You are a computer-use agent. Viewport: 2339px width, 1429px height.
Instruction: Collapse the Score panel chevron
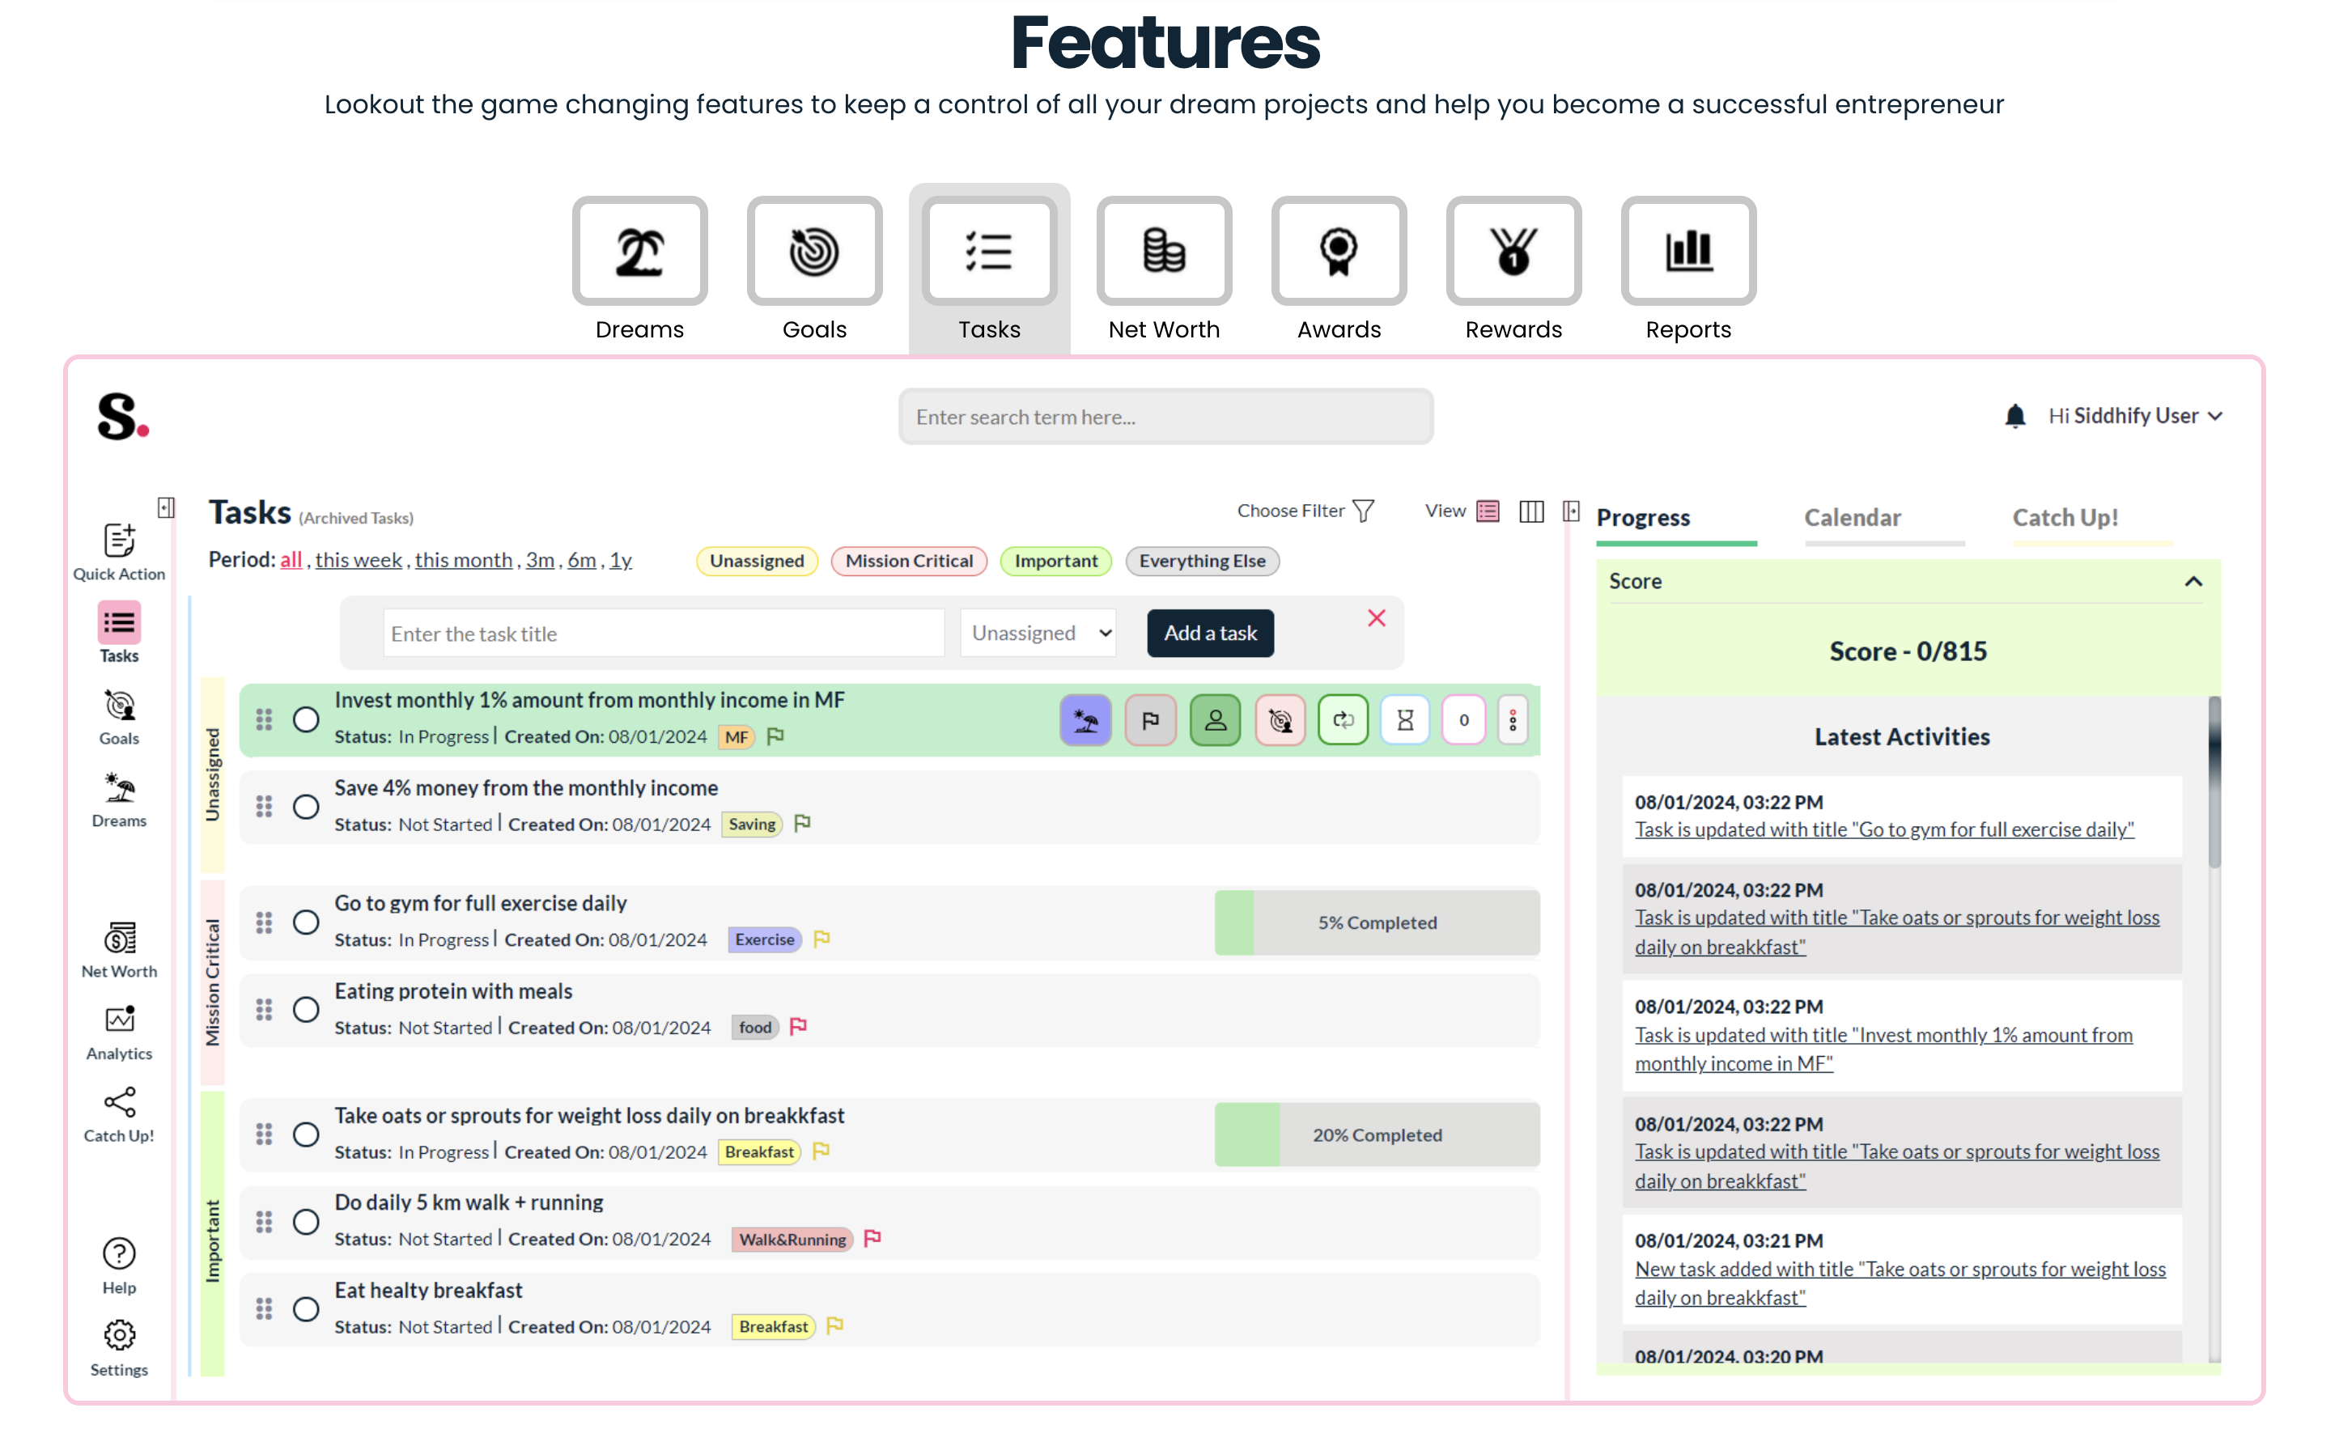point(2193,582)
